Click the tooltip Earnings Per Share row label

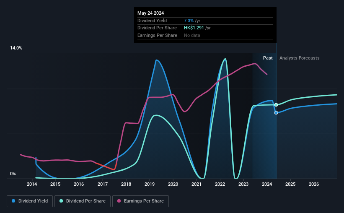pyautogui.click(x=157, y=35)
